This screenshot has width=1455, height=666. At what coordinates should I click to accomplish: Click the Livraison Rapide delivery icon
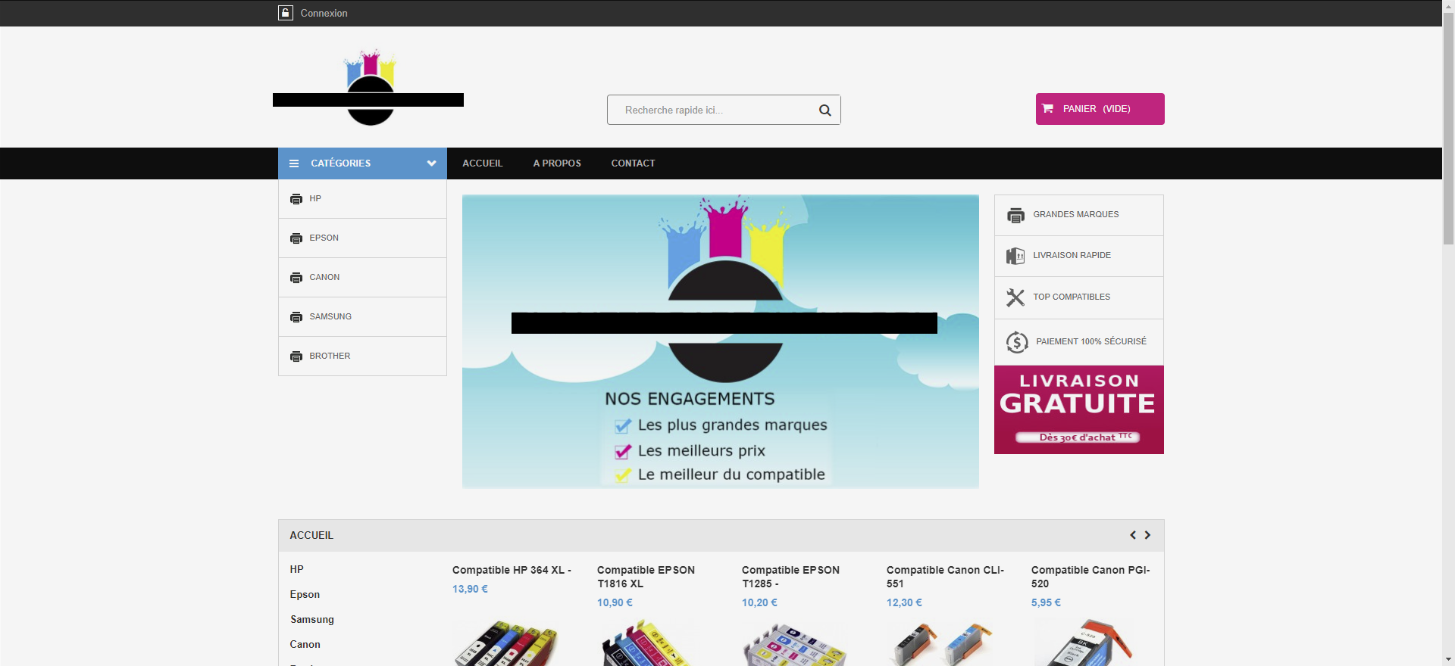(1015, 257)
